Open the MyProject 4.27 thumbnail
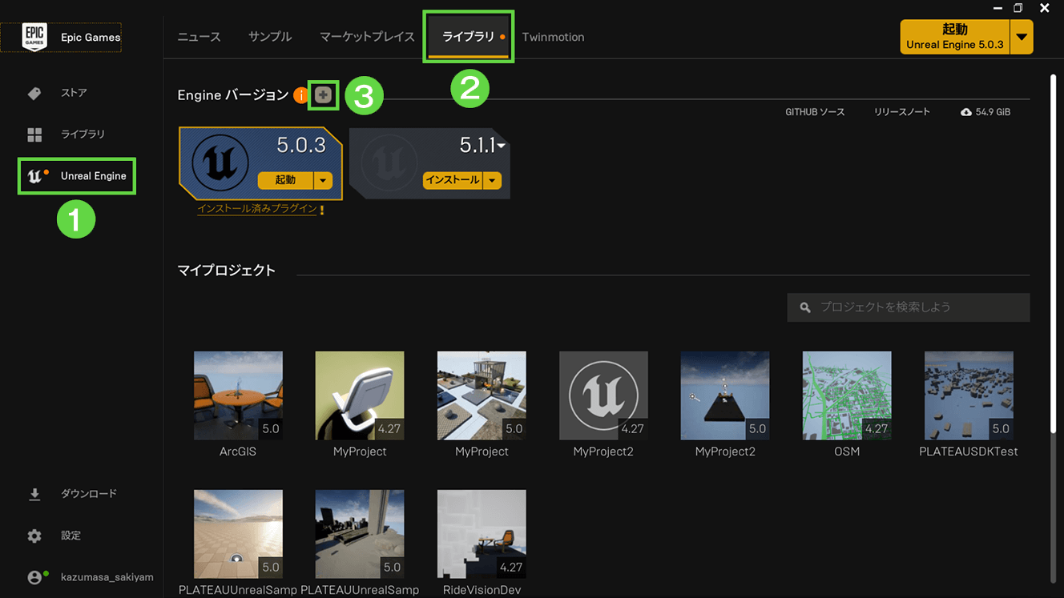The height and width of the screenshot is (598, 1064). pos(360,395)
